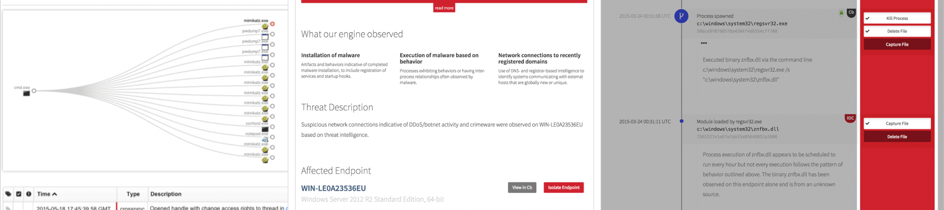Toggle the checkbox column header
This screenshot has width=944, height=210.
tap(19, 194)
